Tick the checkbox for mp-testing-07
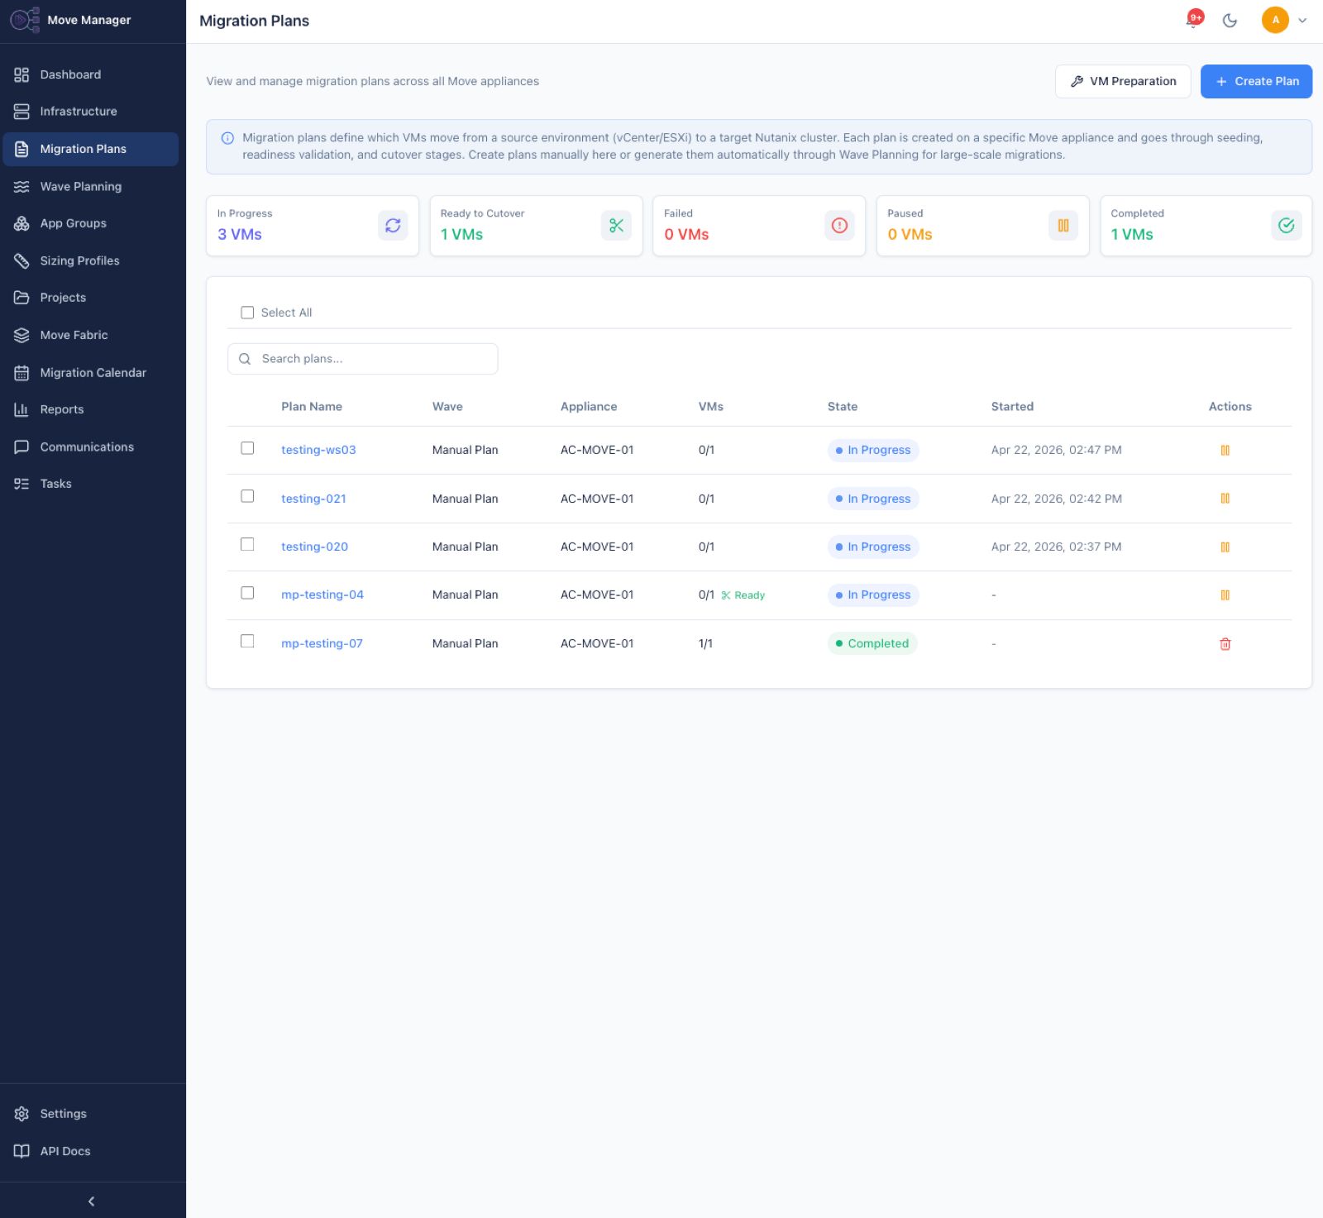Viewport: 1323px width, 1218px height. (x=247, y=641)
